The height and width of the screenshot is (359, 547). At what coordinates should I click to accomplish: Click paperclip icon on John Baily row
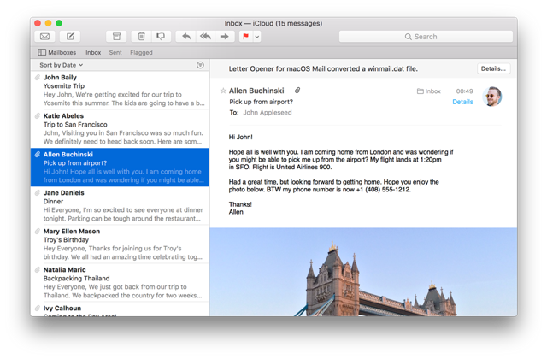point(38,77)
